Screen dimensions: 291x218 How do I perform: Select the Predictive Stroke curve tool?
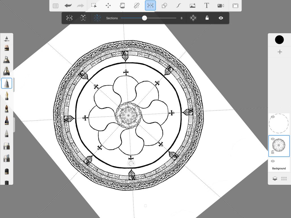pyautogui.click(x=178, y=6)
